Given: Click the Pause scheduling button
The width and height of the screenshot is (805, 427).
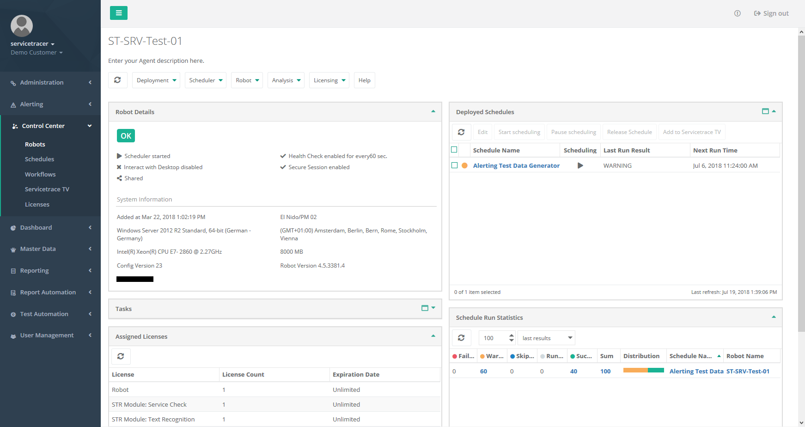Looking at the screenshot, I should 574,132.
